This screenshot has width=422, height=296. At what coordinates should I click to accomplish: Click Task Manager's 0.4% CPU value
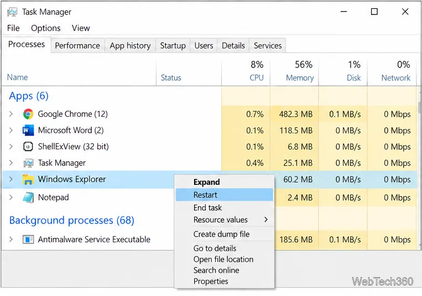(x=254, y=163)
